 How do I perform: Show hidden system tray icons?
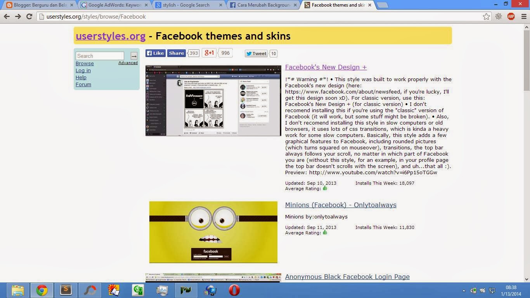464,291
